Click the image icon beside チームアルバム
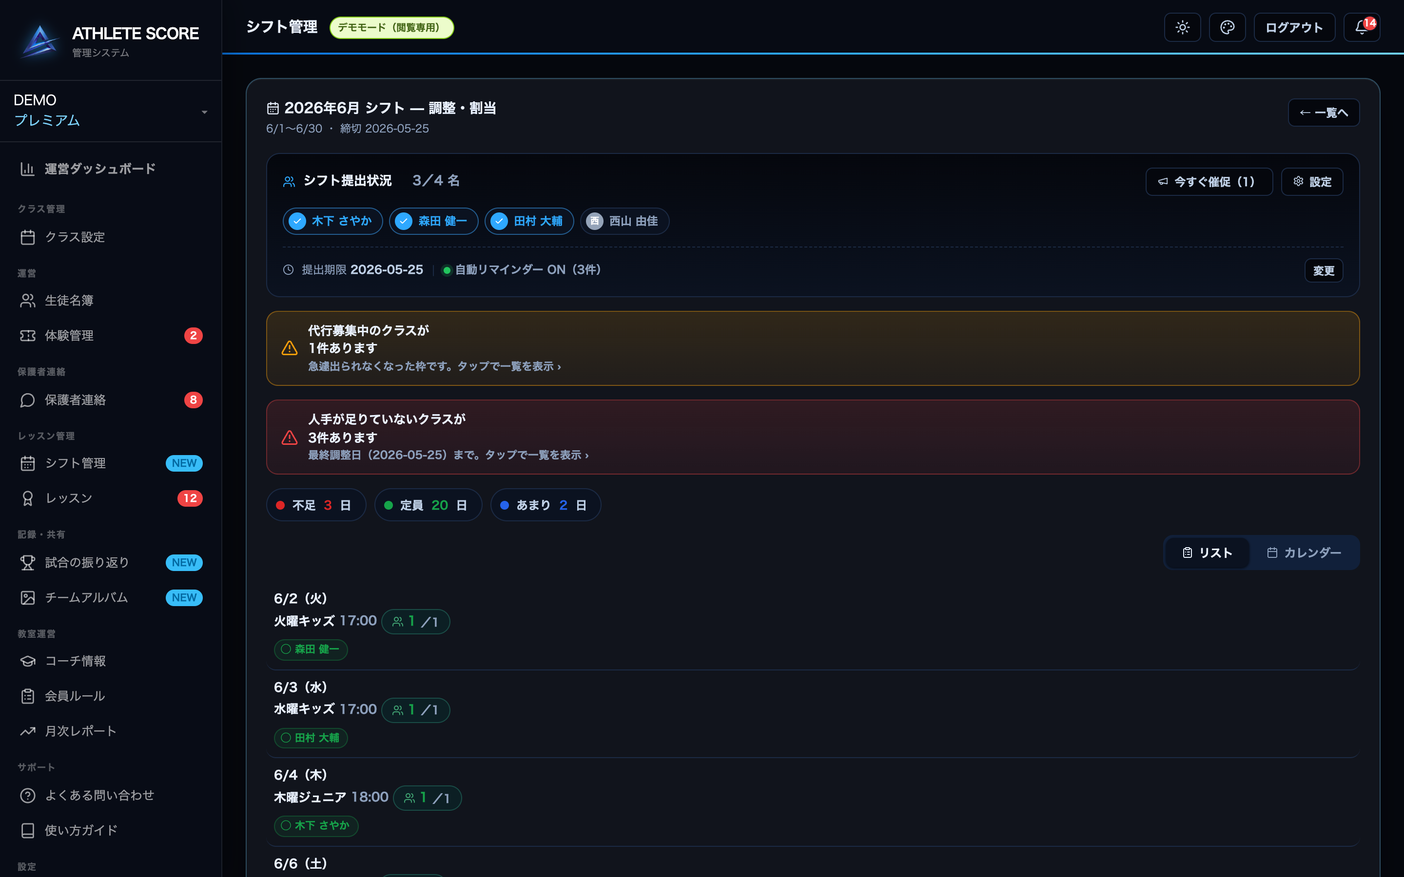 (x=27, y=598)
